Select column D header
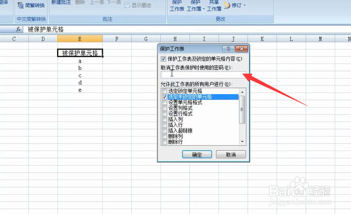 43,39
